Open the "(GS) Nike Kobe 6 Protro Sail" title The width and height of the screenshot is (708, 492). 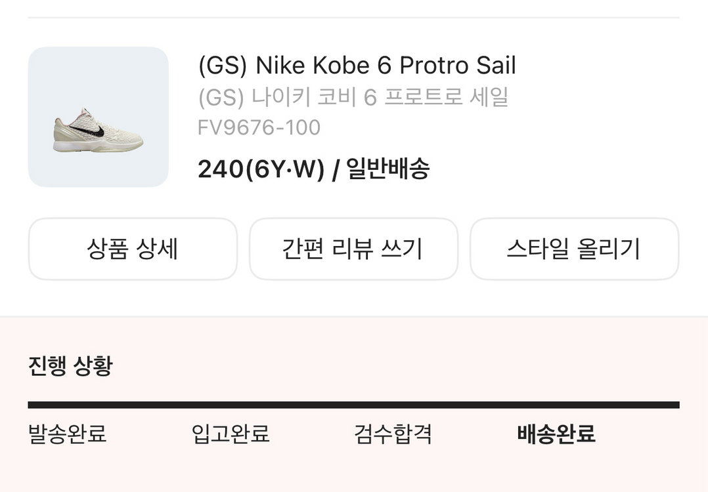pyautogui.click(x=357, y=66)
